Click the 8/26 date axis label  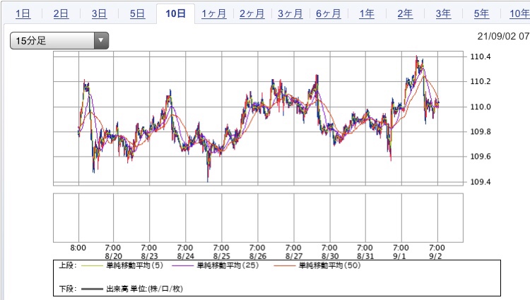tap(258, 256)
